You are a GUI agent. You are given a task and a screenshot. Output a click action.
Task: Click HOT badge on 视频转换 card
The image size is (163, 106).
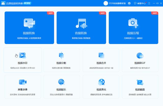(x=50, y=13)
